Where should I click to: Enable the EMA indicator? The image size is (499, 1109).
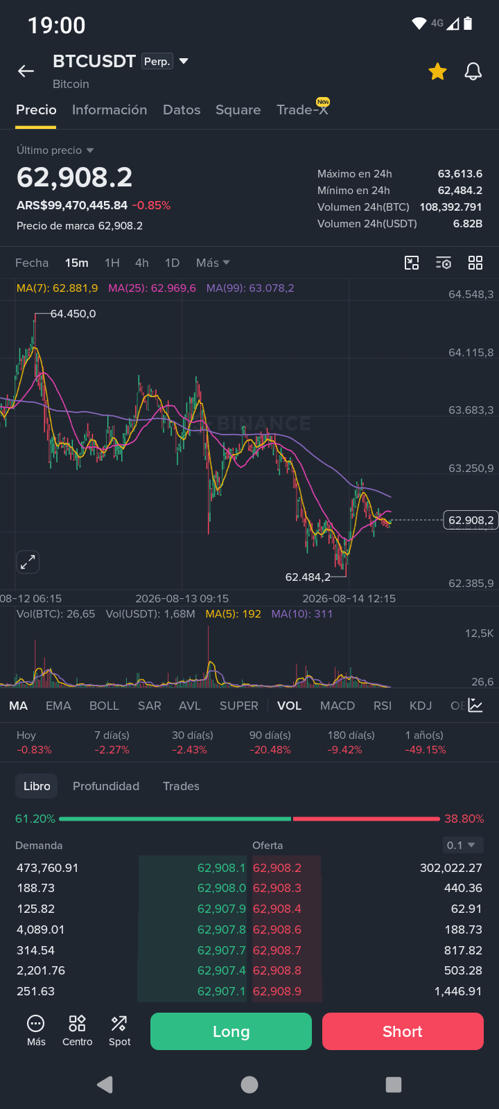(58, 706)
